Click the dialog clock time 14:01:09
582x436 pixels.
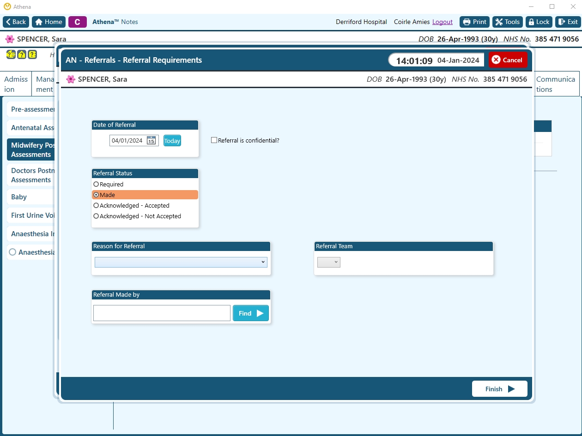pyautogui.click(x=414, y=60)
